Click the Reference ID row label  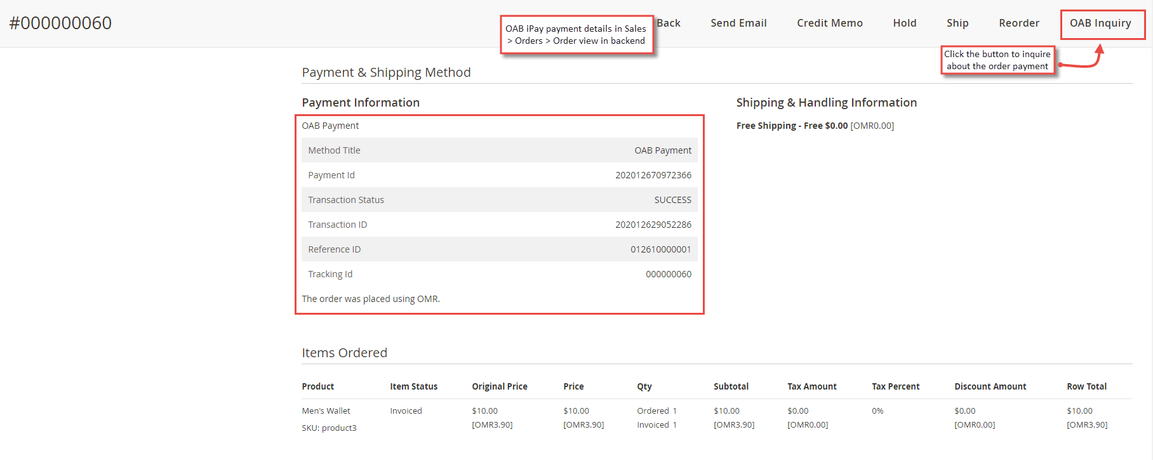coord(334,249)
